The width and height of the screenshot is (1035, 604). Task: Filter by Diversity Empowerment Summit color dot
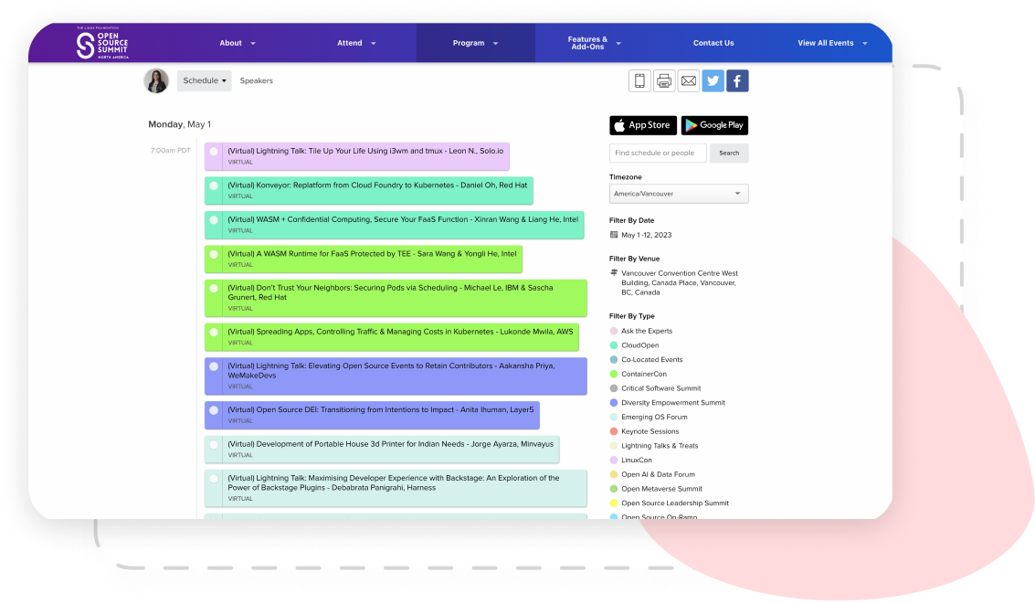(x=614, y=403)
